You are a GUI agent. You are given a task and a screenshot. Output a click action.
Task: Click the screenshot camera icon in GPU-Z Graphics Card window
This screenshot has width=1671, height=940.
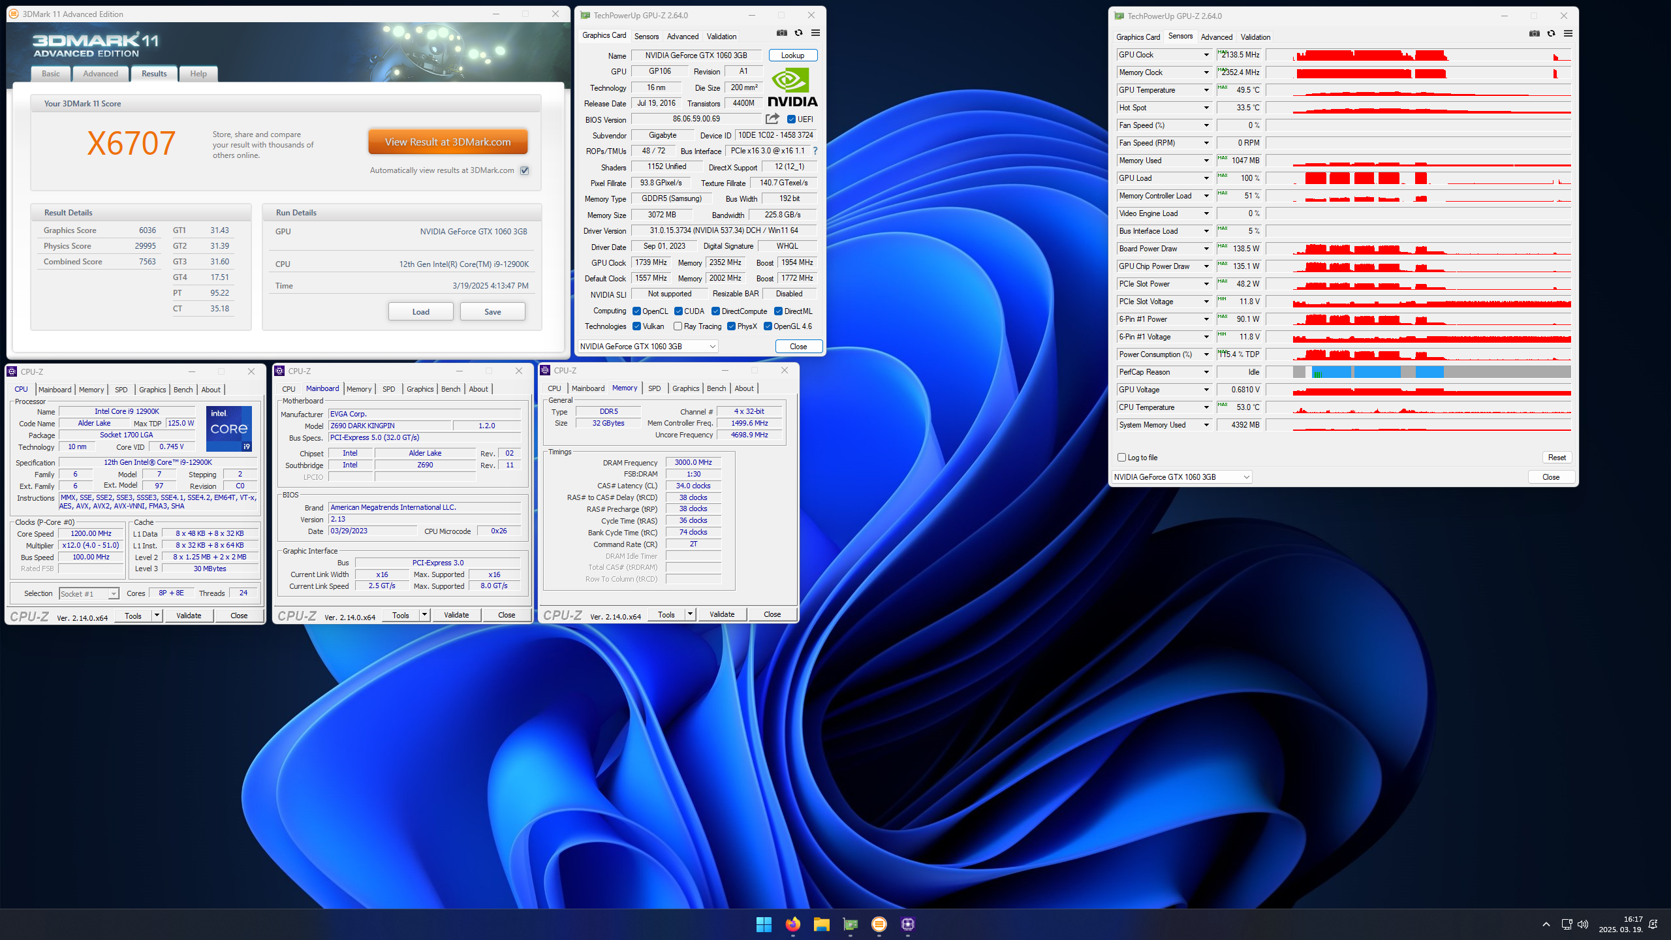(x=781, y=33)
